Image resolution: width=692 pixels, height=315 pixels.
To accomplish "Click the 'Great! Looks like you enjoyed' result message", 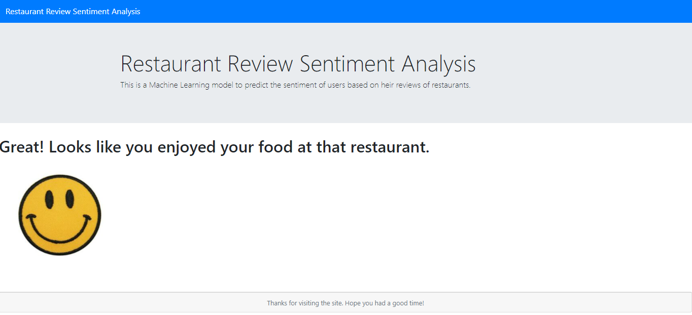I will (214, 147).
